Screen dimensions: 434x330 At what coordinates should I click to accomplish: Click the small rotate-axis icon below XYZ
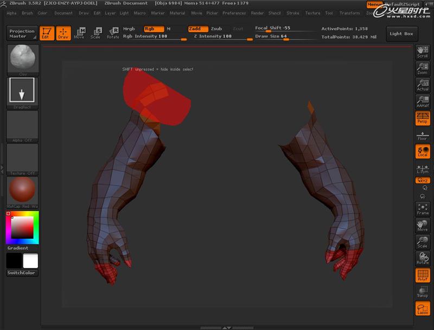[x=425, y=188]
